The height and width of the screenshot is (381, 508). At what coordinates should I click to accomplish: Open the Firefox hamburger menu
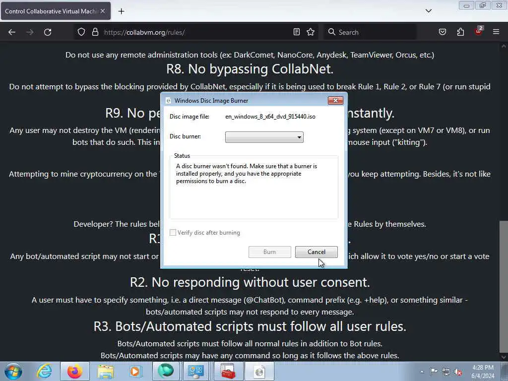coord(496,32)
